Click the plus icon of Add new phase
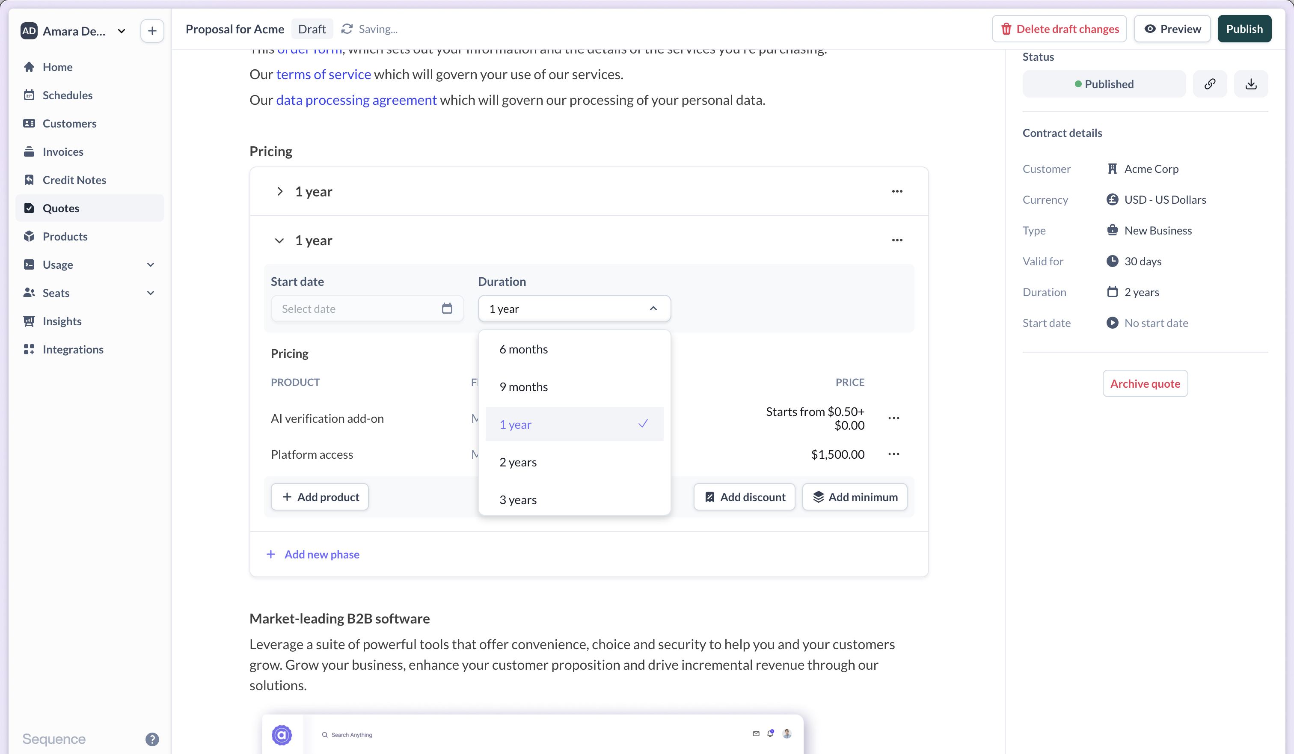Image resolution: width=1294 pixels, height=754 pixels. pyautogui.click(x=270, y=554)
